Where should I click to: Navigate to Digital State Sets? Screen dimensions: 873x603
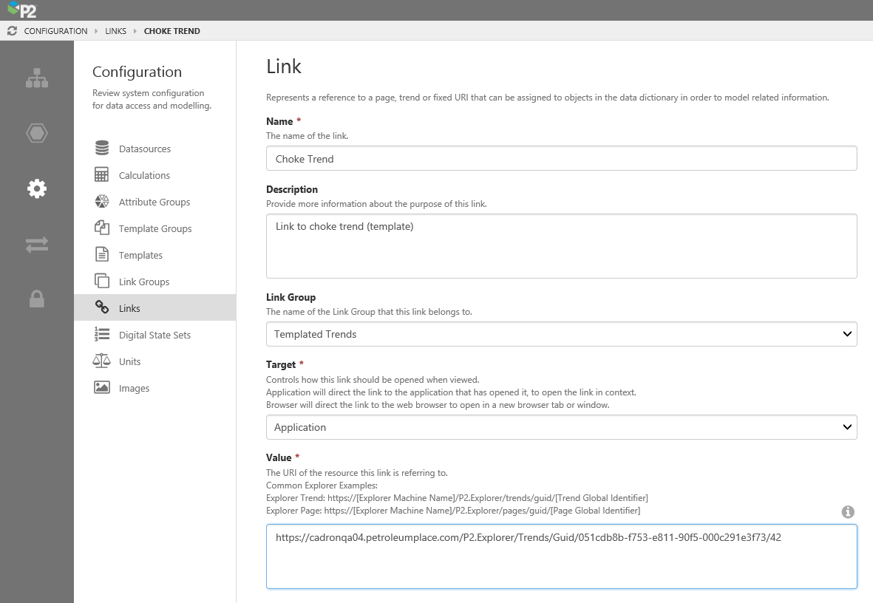click(x=154, y=335)
